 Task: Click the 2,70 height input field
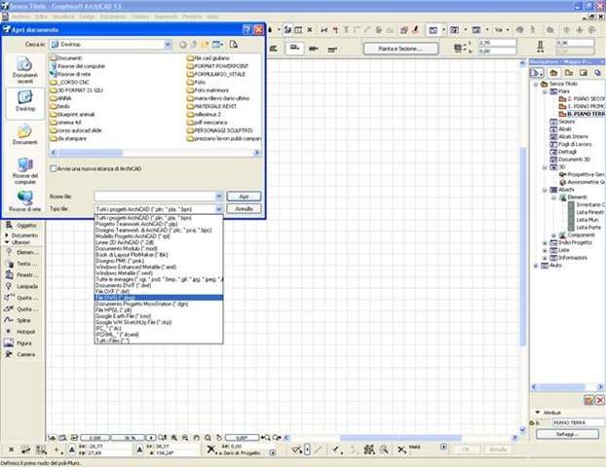point(498,43)
